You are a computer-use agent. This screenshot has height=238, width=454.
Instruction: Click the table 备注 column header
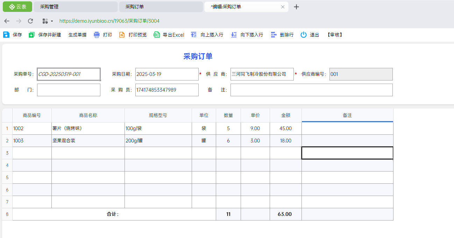pyautogui.click(x=347, y=115)
